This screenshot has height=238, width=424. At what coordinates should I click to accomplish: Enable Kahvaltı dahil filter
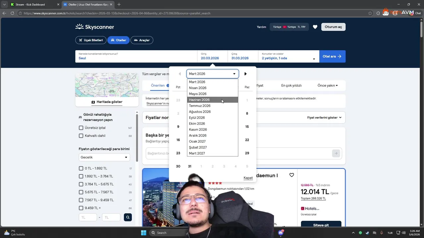(81, 136)
